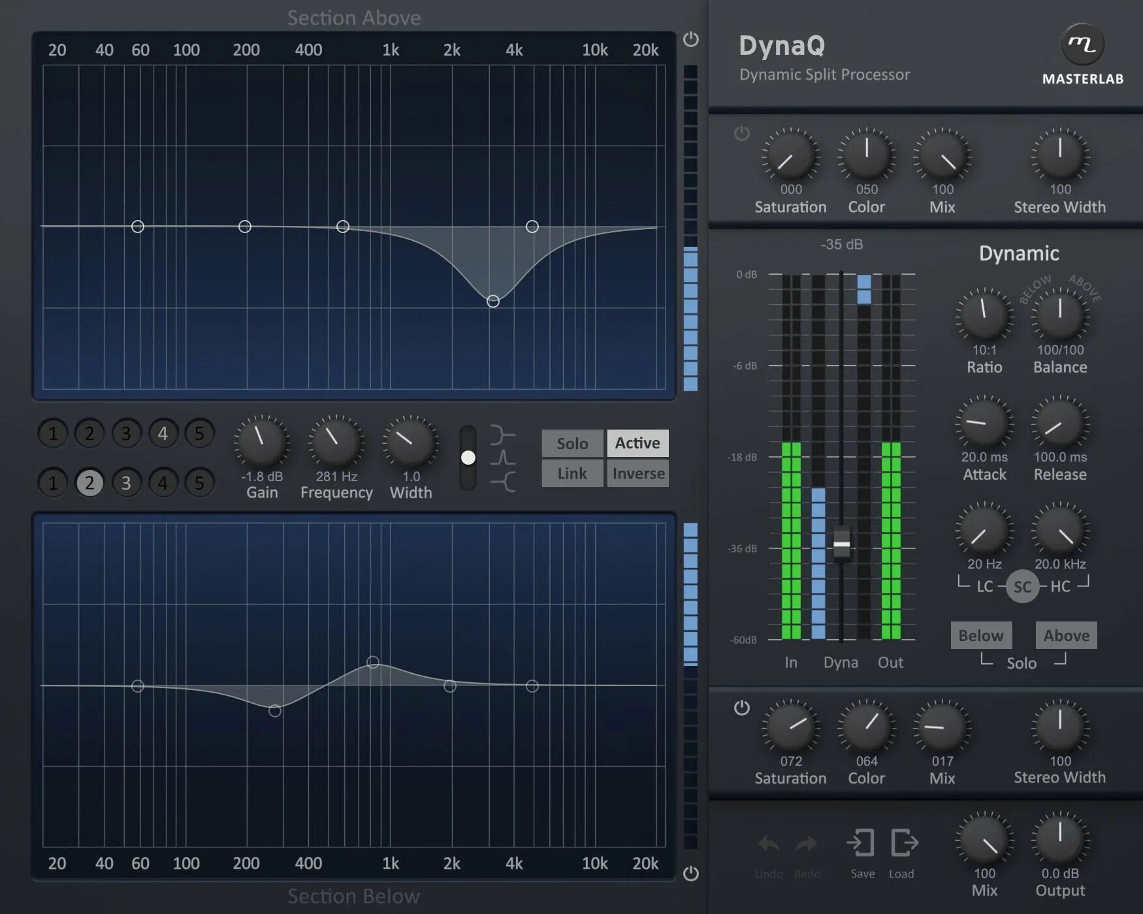This screenshot has height=914, width=1143.
Task: Click the LC low-cut frequency knob
Action: pyautogui.click(x=984, y=530)
